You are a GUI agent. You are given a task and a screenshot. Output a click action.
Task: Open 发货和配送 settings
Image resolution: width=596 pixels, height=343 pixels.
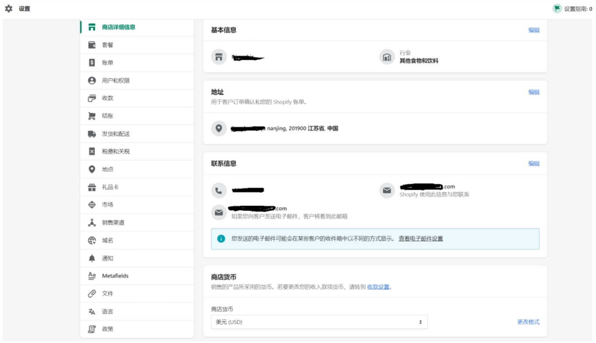tap(137, 134)
